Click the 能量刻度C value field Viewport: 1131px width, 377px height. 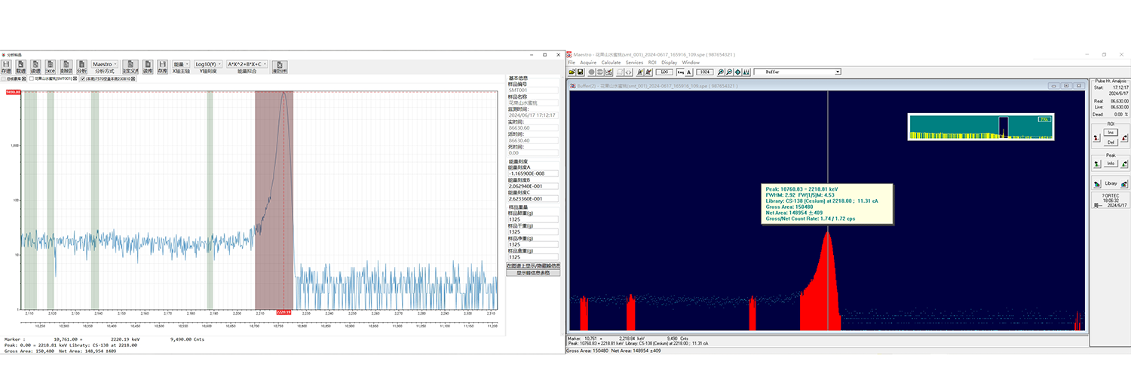pos(533,199)
